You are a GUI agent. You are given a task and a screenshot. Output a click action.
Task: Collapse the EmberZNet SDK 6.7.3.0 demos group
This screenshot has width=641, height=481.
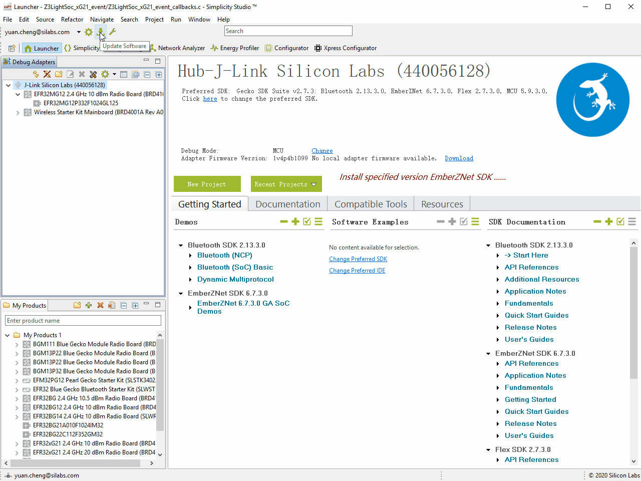[181, 294]
